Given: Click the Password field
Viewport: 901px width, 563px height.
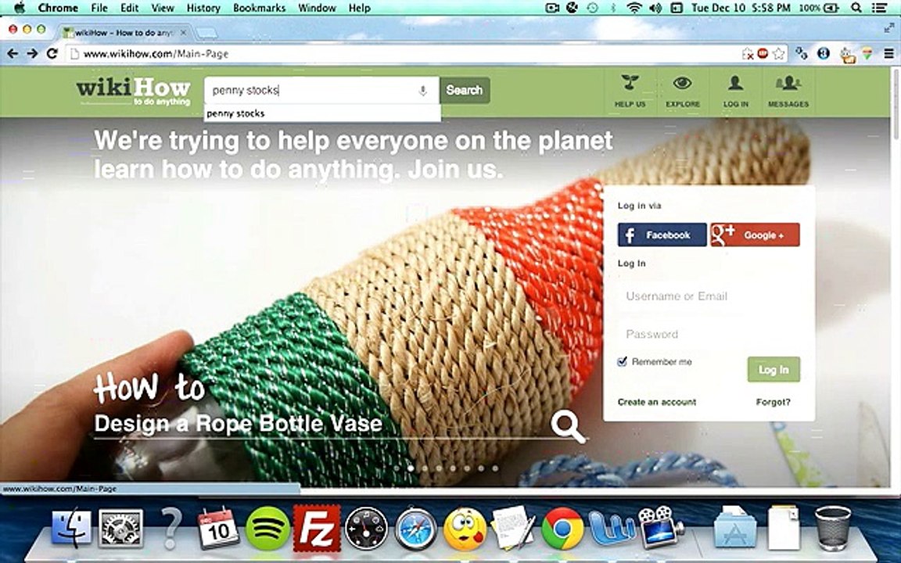Looking at the screenshot, I should click(708, 335).
